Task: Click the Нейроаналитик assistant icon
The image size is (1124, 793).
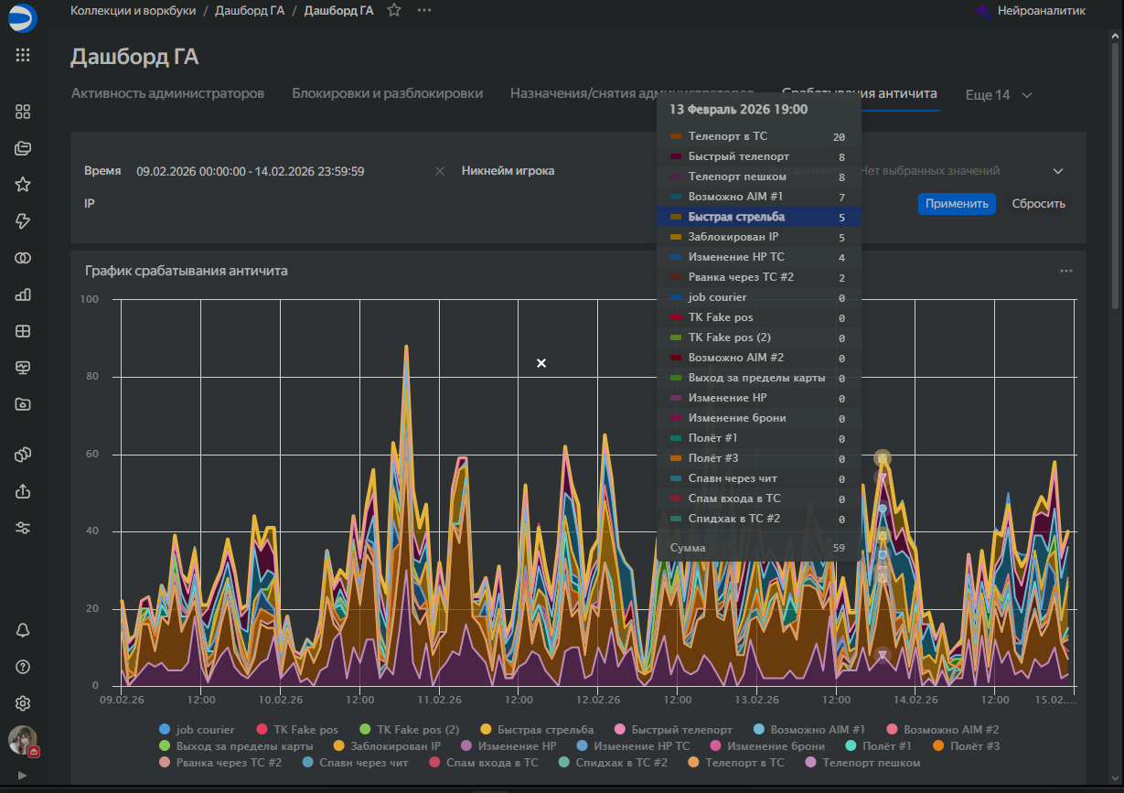Action: [x=983, y=11]
